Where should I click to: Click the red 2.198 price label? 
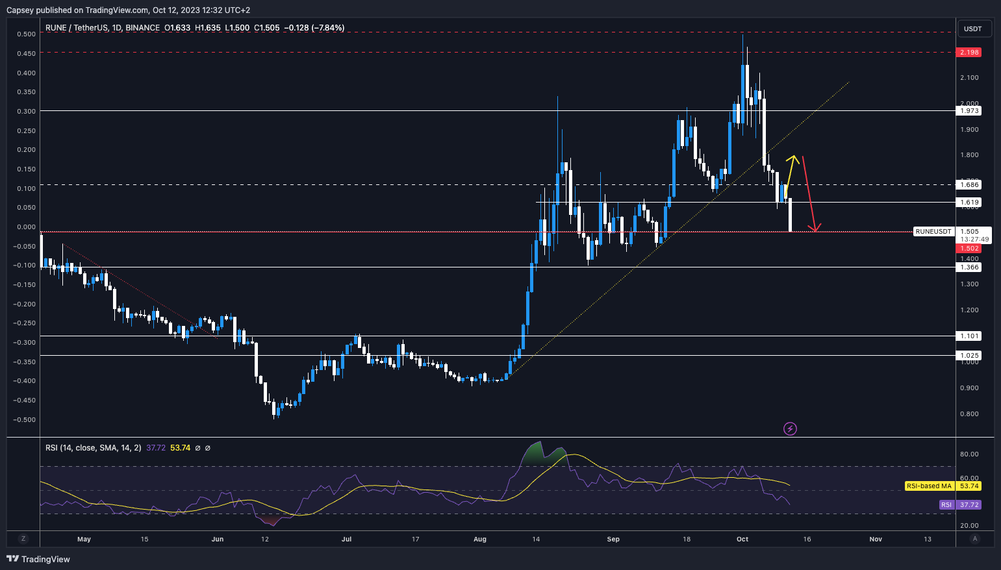969,52
